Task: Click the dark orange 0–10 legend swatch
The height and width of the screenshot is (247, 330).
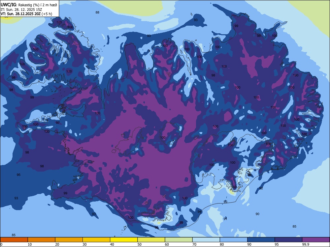Action: tap(14, 240)
